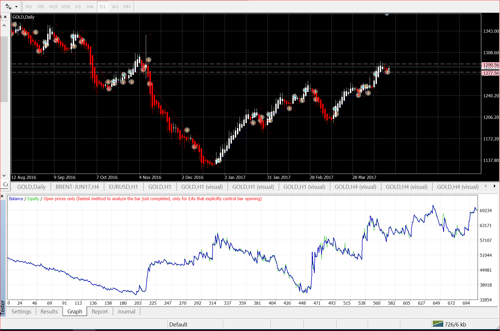Click the pink 1290.56 price level label
The height and width of the screenshot is (331, 500).
tap(491, 65)
